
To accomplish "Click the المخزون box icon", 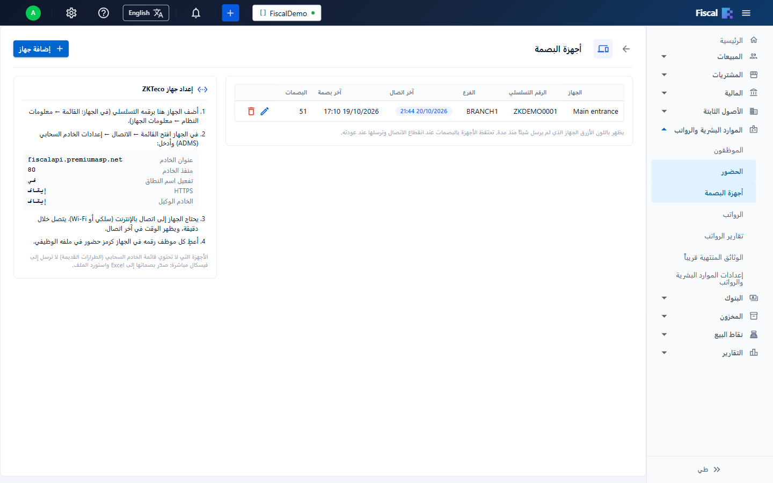I will pos(754,316).
